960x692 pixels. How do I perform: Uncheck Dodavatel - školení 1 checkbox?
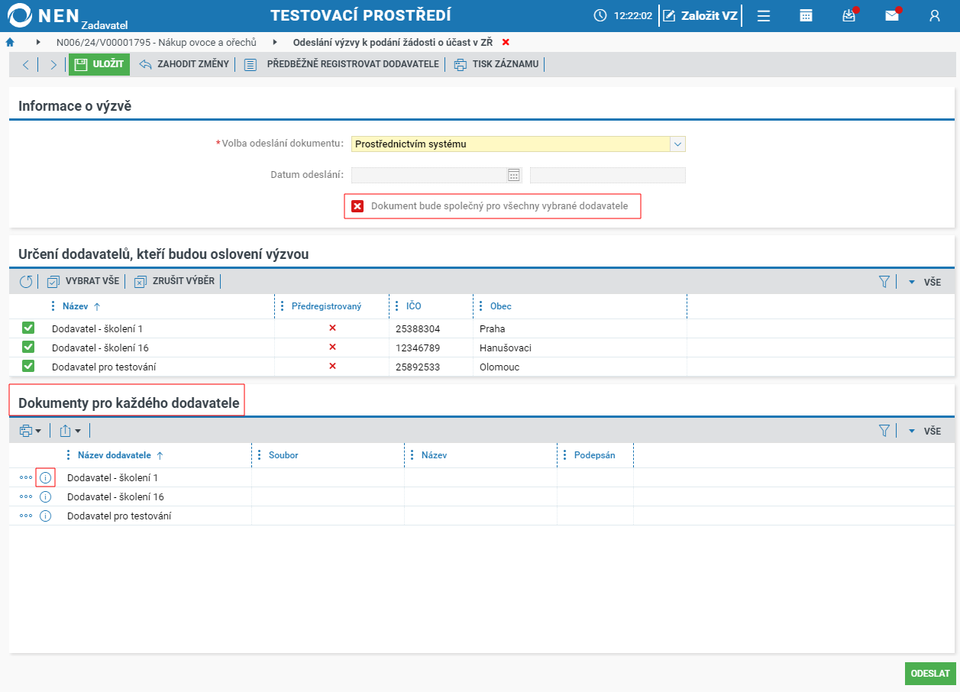pyautogui.click(x=28, y=328)
